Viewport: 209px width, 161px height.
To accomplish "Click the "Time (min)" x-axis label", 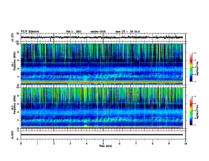I will [106, 146].
